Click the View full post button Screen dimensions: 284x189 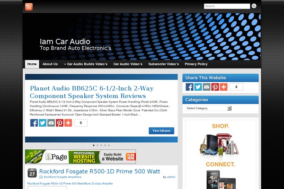coord(161,130)
